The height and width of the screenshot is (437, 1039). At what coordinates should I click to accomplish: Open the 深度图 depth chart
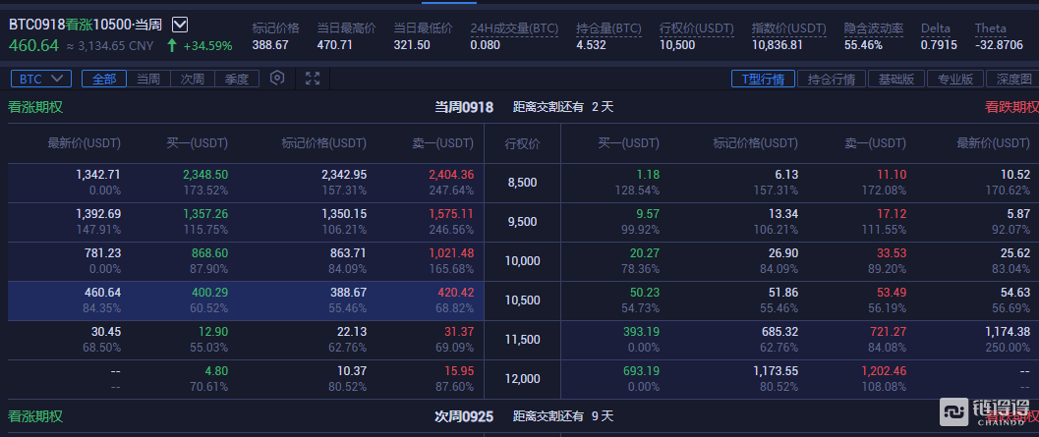1012,80
